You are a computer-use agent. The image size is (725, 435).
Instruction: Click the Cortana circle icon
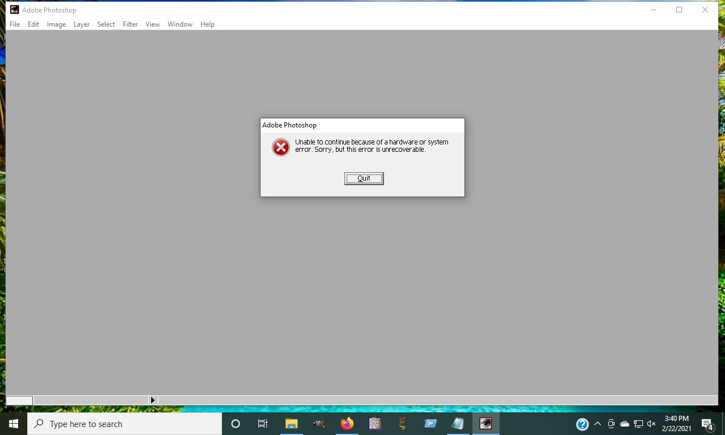pyautogui.click(x=236, y=424)
